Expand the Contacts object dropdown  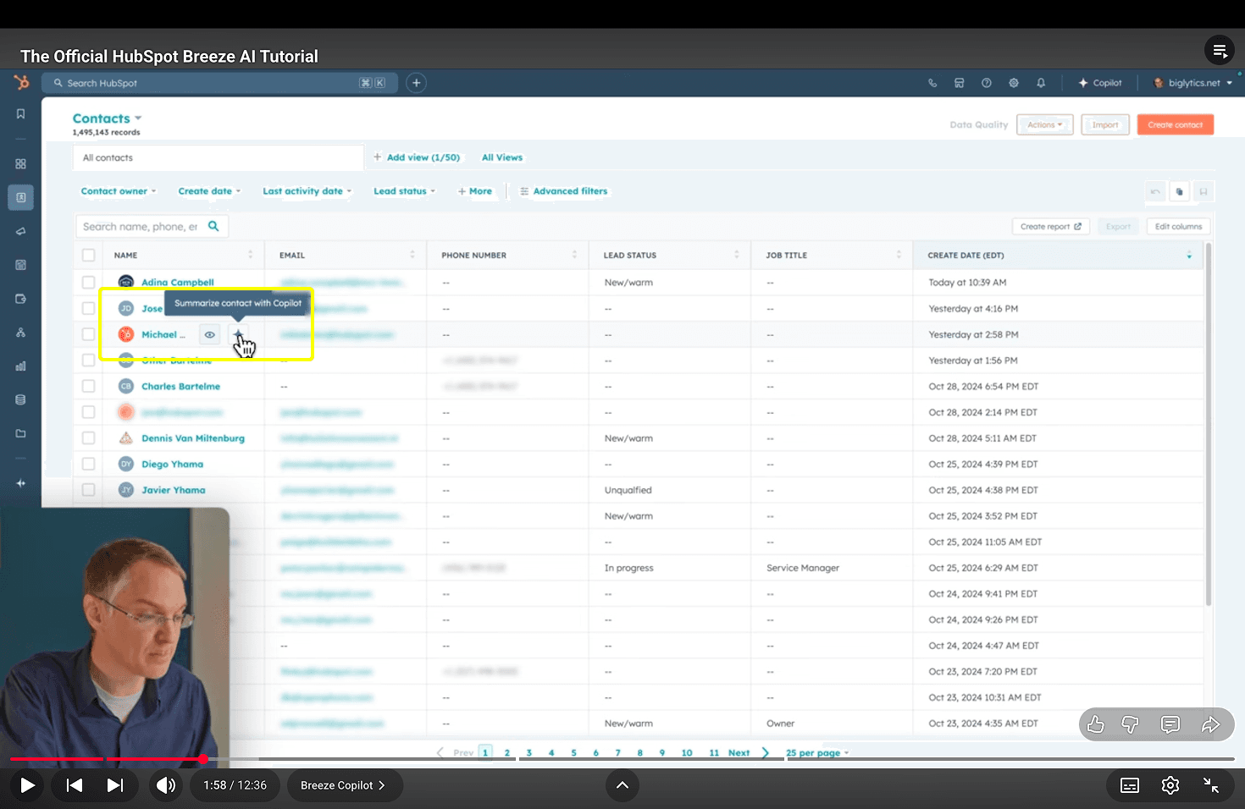(x=107, y=118)
